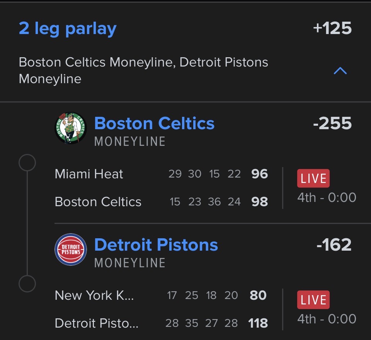Open the Detroit Pistons moneyline link
Screen dimensions: 371x340
(156, 245)
